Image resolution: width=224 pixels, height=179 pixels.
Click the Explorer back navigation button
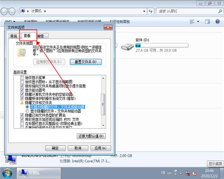click(x=4, y=11)
